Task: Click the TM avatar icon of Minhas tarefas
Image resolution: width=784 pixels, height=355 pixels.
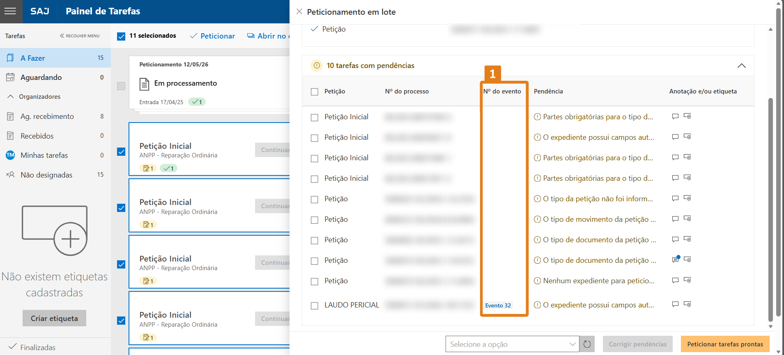Action: pos(10,155)
